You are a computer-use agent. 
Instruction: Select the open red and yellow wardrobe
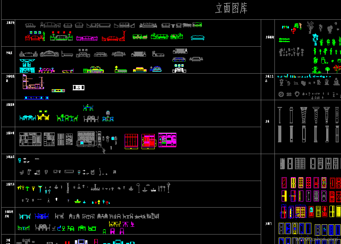coord(148,142)
